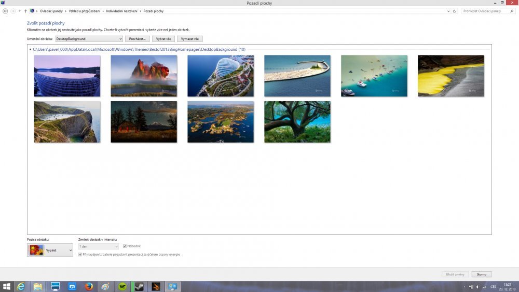This screenshot has width=519, height=292.
Task: Click the forward navigation arrow
Action: pos(13,11)
